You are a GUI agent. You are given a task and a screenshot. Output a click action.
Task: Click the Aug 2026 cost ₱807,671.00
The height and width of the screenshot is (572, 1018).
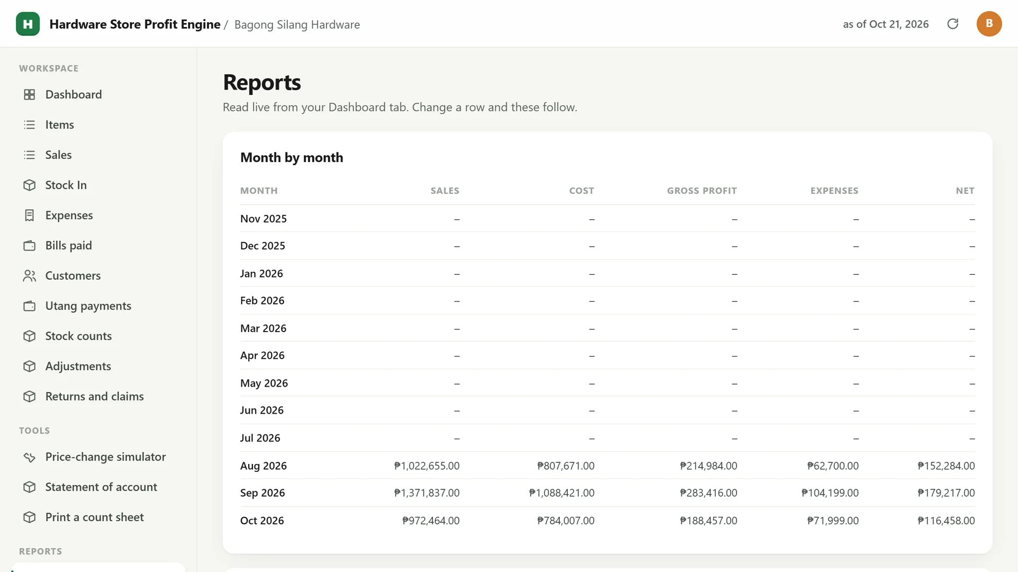point(566,466)
